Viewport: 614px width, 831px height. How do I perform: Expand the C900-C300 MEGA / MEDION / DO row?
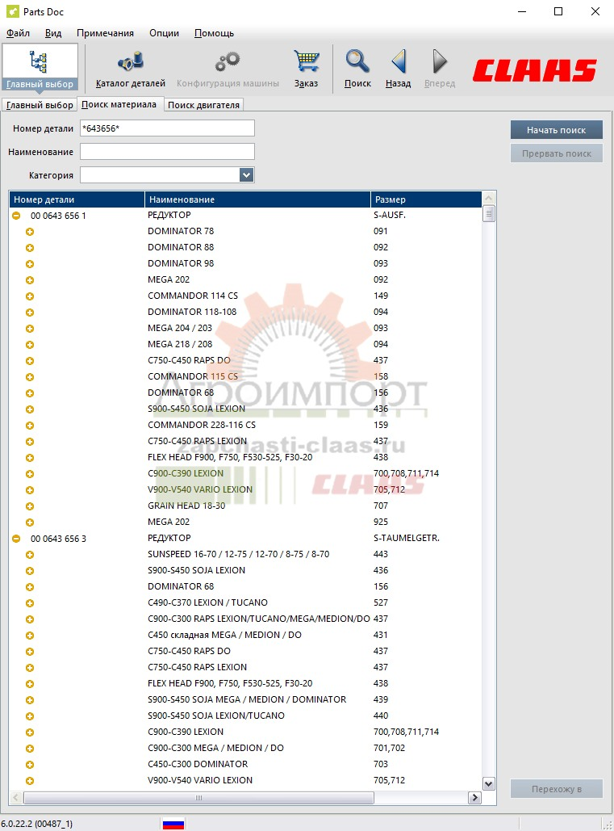coord(30,749)
